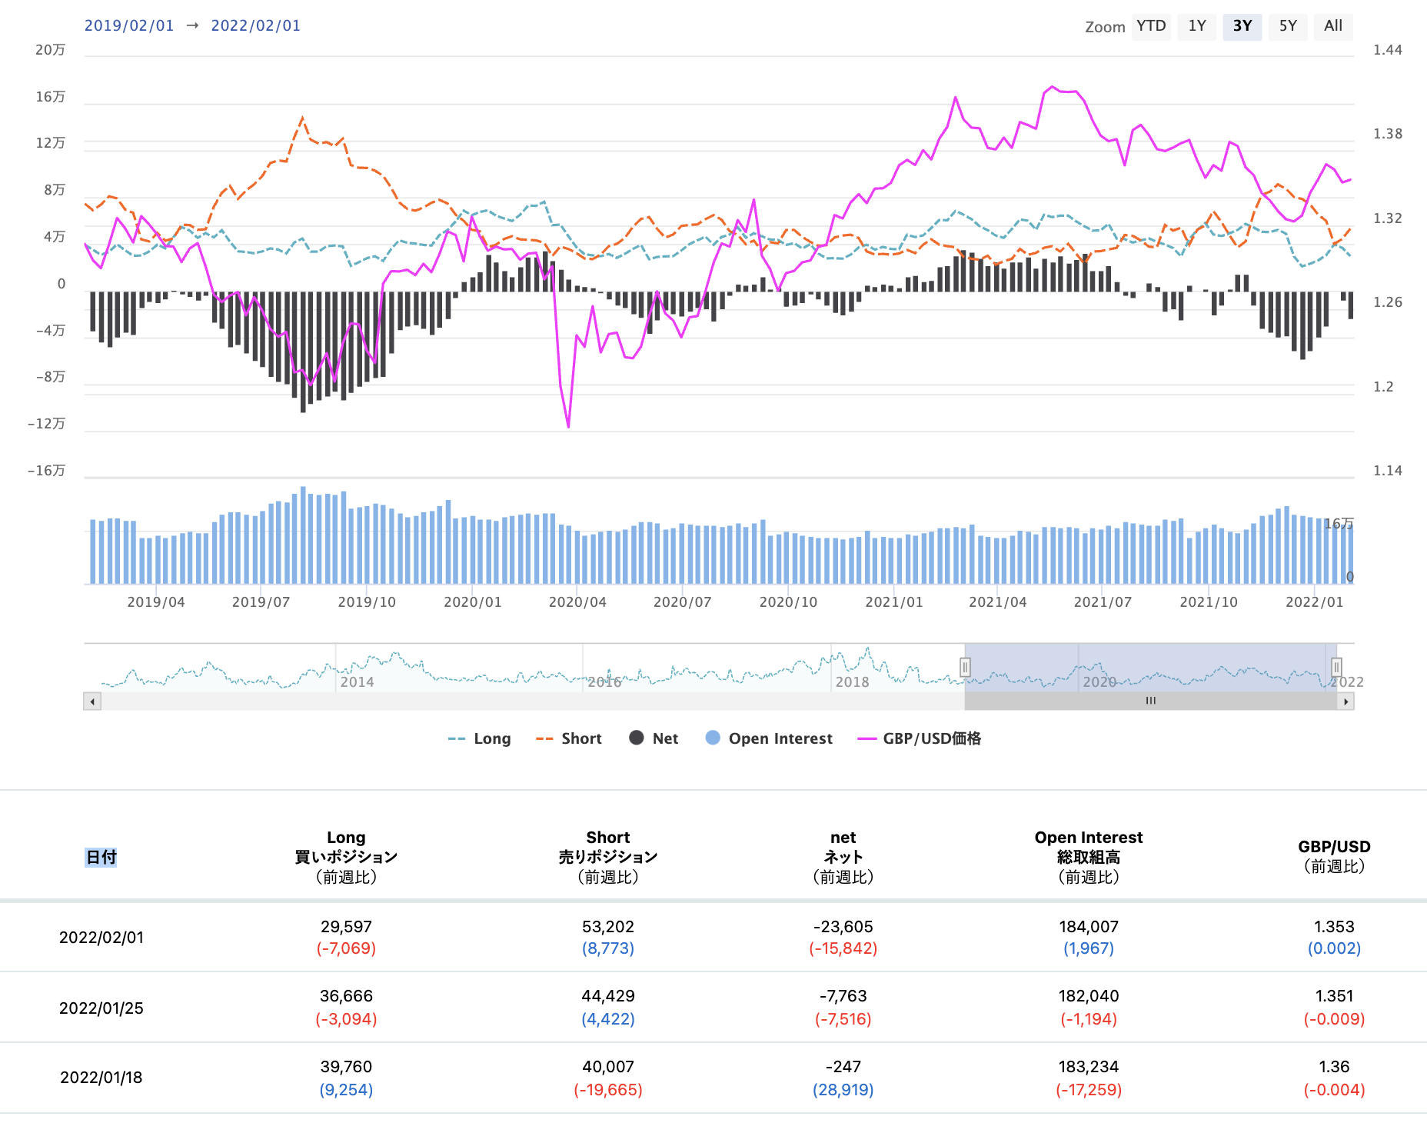
Task: Select the YTD zoom range
Action: [1151, 26]
